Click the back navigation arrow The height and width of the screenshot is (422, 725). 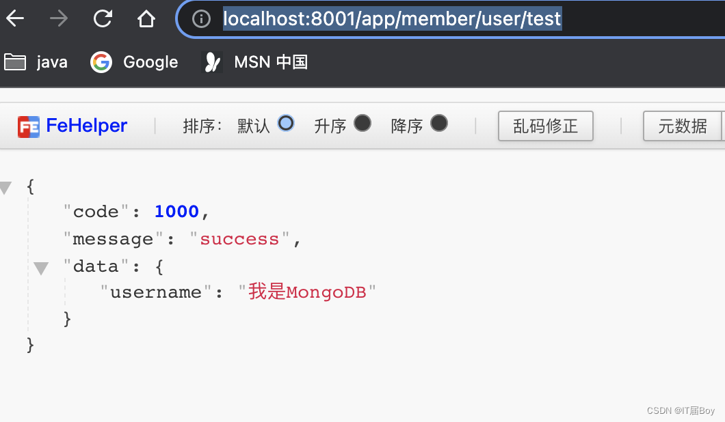click(14, 18)
